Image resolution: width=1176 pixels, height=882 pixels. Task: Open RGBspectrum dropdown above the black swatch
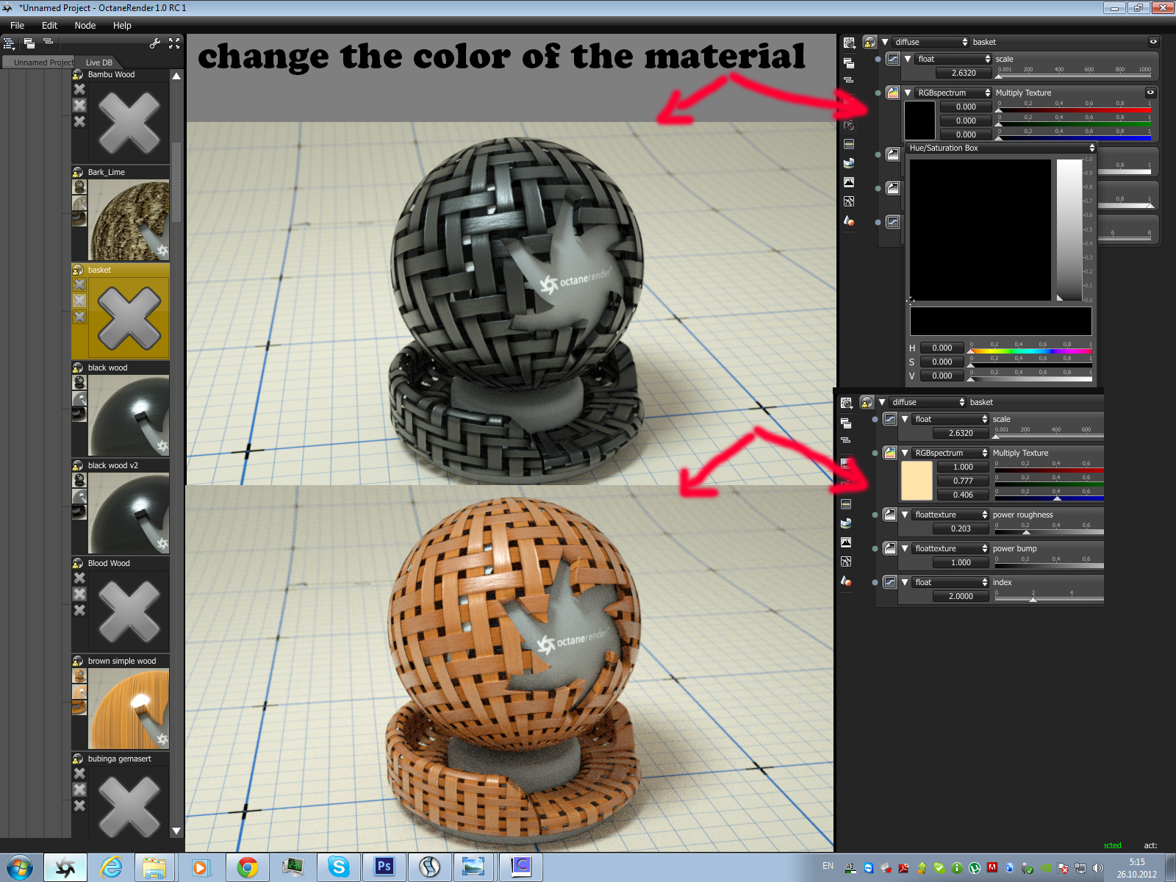[x=954, y=93]
